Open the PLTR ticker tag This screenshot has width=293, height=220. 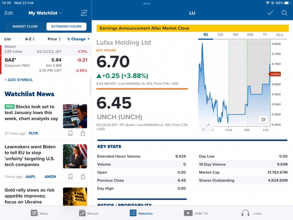point(33,133)
